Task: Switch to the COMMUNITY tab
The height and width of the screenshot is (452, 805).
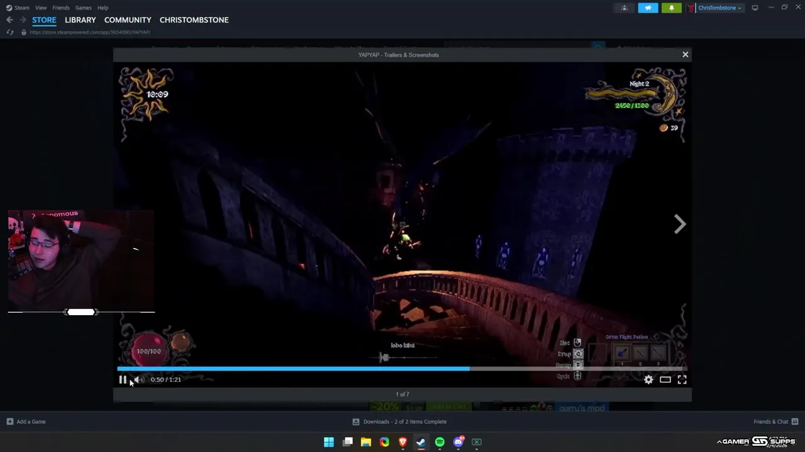Action: tap(128, 20)
